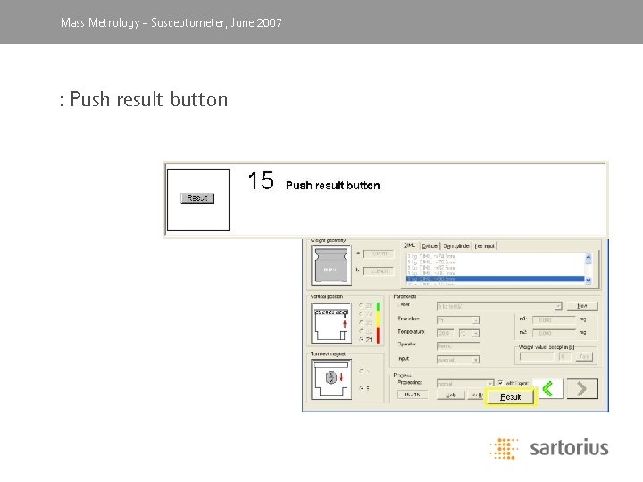643x482 pixels.
Task: Toggle the checkbox next to Processing dropdown
Action: (x=501, y=383)
